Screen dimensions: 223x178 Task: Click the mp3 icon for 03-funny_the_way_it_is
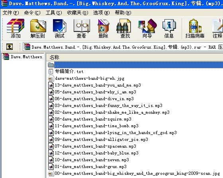[51, 105]
